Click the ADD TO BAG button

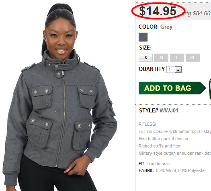172,88
